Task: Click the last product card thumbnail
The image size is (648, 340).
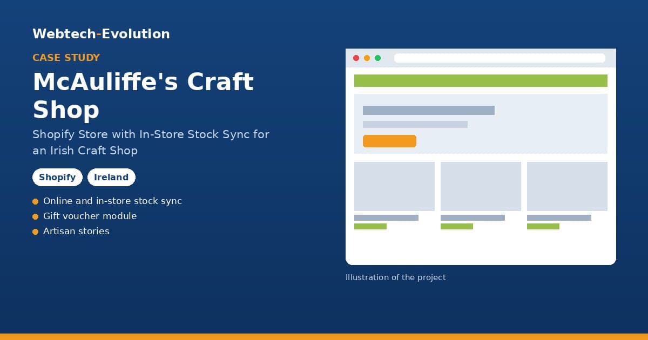Action: click(x=567, y=186)
